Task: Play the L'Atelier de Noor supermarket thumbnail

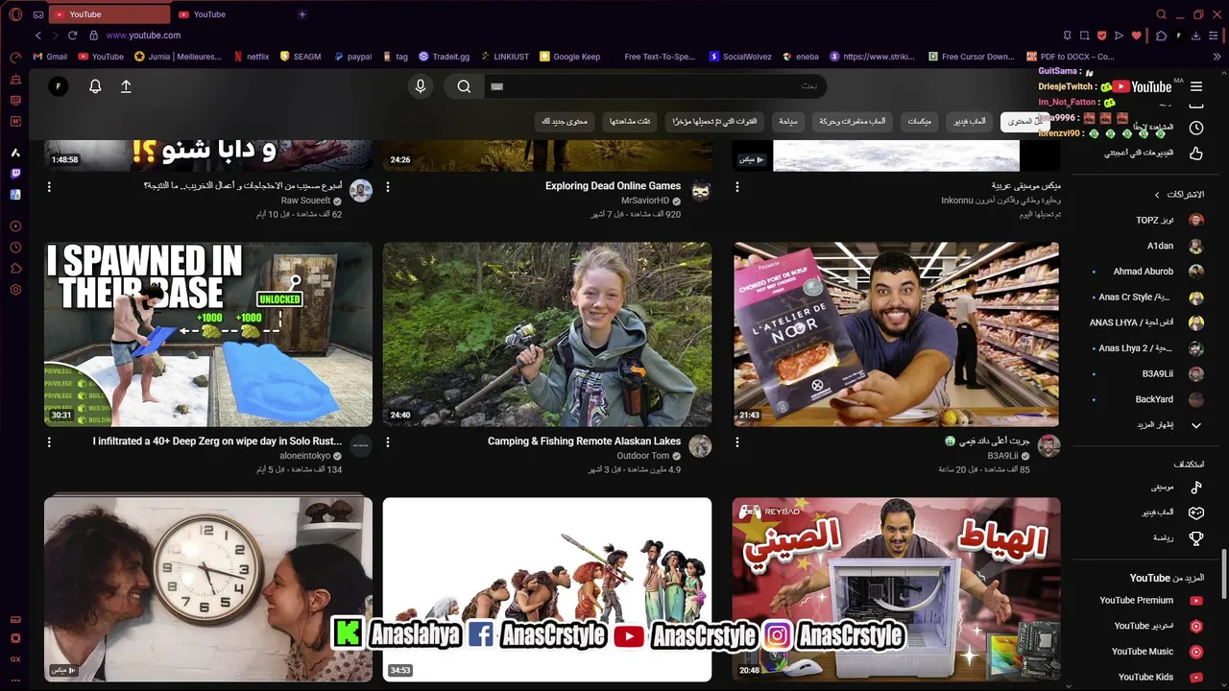Action: (897, 334)
